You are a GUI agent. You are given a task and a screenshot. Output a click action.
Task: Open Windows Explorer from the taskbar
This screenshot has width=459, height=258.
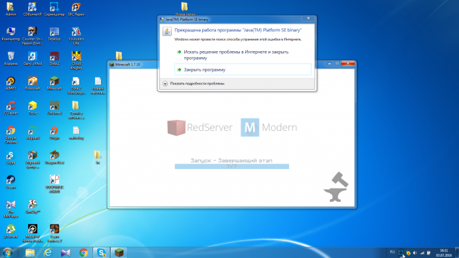coord(30,253)
